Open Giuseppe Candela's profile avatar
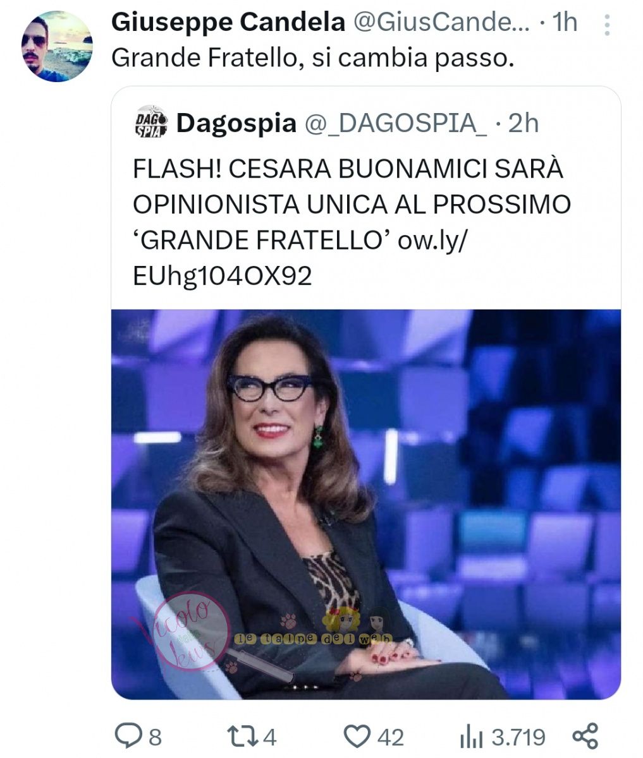The image size is (643, 758). coord(58,46)
